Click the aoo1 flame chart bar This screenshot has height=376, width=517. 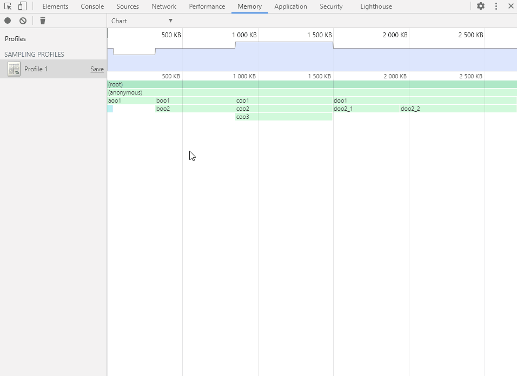click(x=131, y=100)
